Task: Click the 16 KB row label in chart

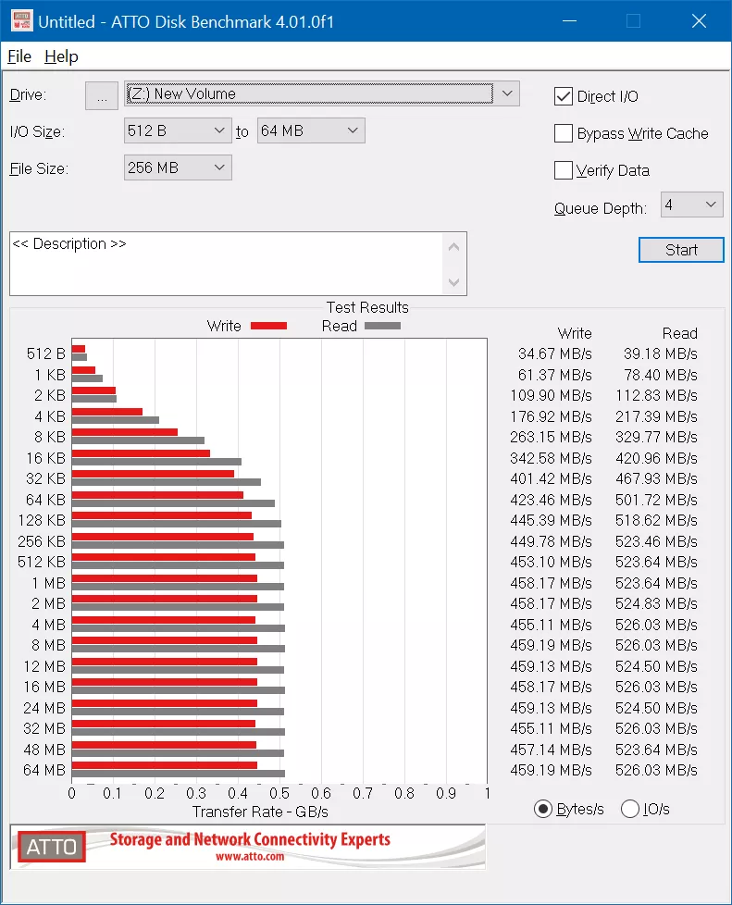Action: tap(45, 458)
